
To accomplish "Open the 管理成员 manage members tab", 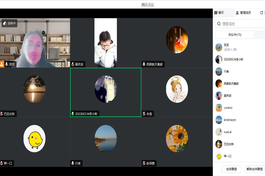I will pyautogui.click(x=243, y=13).
